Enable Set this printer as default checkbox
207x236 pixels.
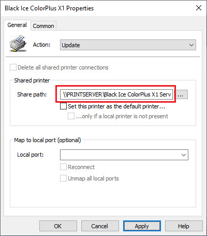coord(63,106)
